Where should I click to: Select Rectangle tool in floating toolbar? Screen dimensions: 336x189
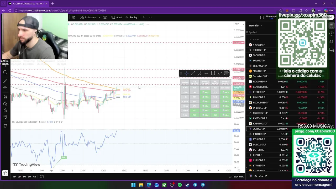(213, 73)
